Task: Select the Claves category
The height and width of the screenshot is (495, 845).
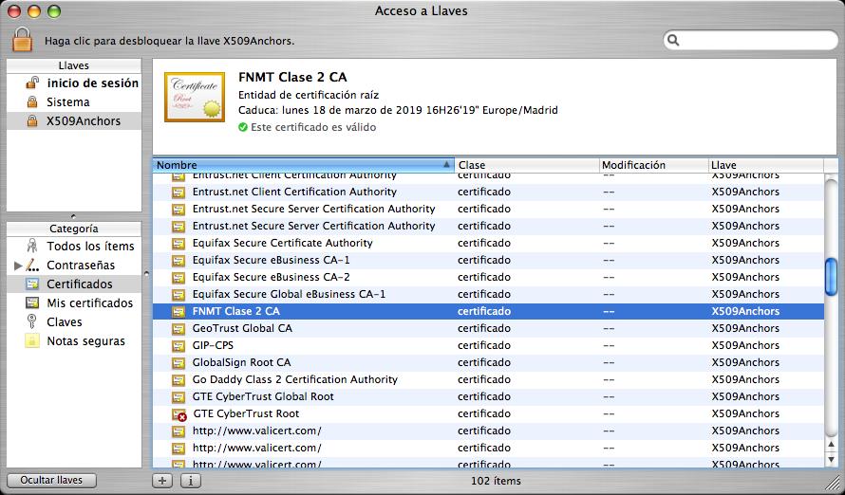Action: [x=65, y=321]
